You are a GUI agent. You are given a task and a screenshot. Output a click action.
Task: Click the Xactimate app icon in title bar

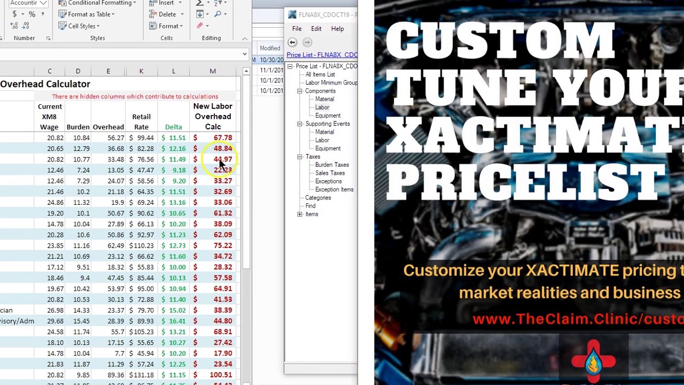click(x=292, y=14)
